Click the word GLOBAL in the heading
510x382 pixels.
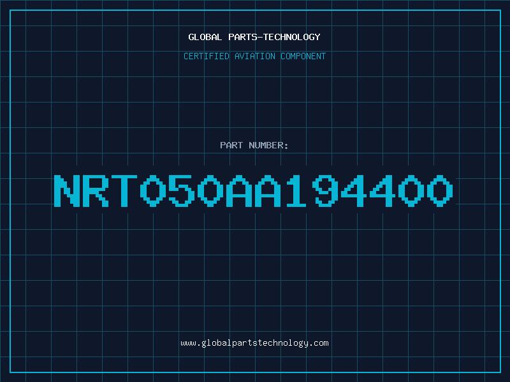point(205,37)
